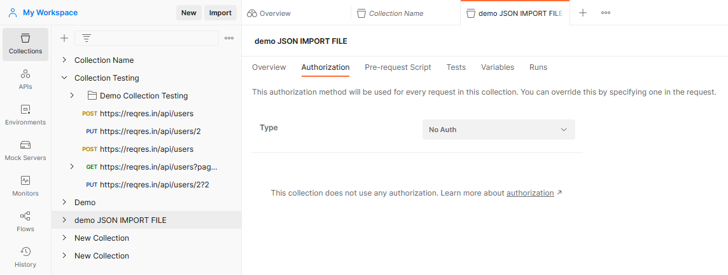This screenshot has width=728, height=275.
Task: Click the My Workspace user icon
Action: click(13, 13)
